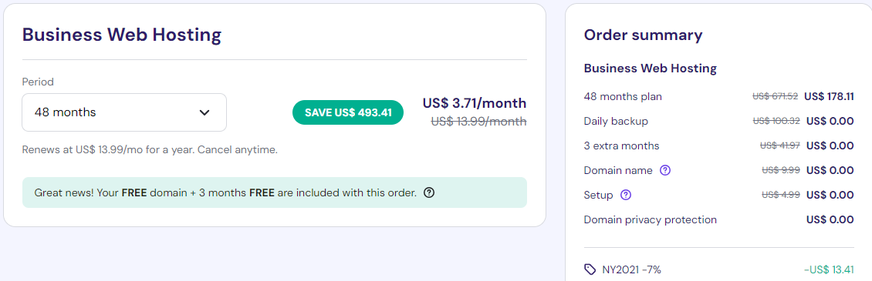The image size is (872, 281).
Task: Click the Order summary heading
Action: (643, 35)
